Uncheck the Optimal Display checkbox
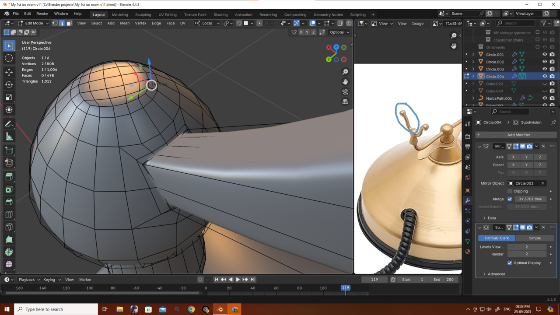Image resolution: width=560 pixels, height=315 pixels. pos(510,263)
